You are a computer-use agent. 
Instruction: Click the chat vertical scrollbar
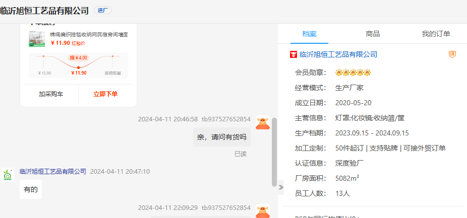coord(274,152)
